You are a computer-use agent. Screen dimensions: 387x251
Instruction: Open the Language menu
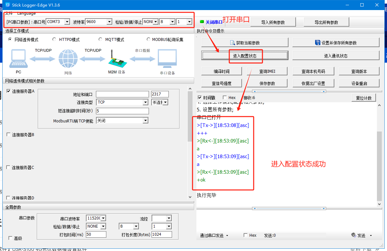coord(26,13)
